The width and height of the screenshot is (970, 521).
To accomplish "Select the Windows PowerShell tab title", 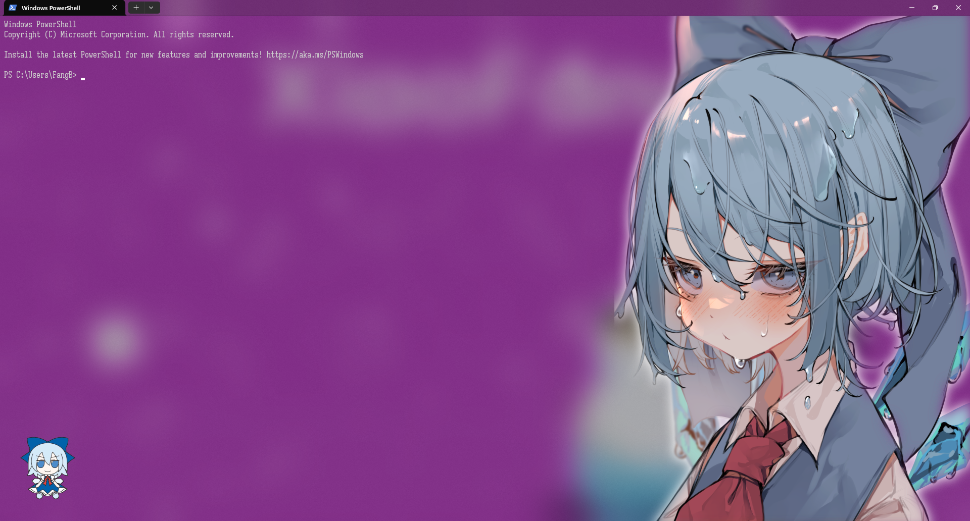I will (x=51, y=8).
